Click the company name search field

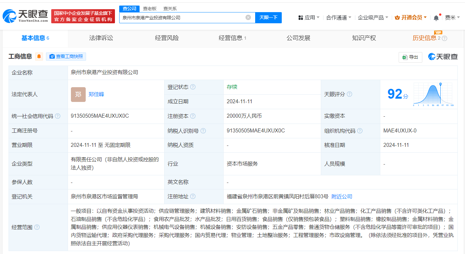(182, 17)
